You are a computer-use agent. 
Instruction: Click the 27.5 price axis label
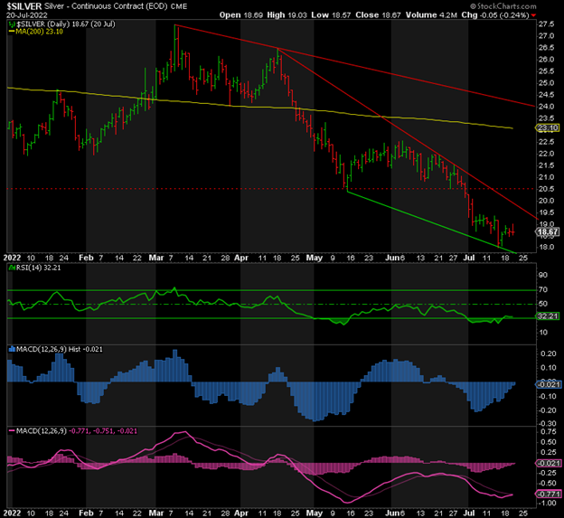pyautogui.click(x=546, y=24)
